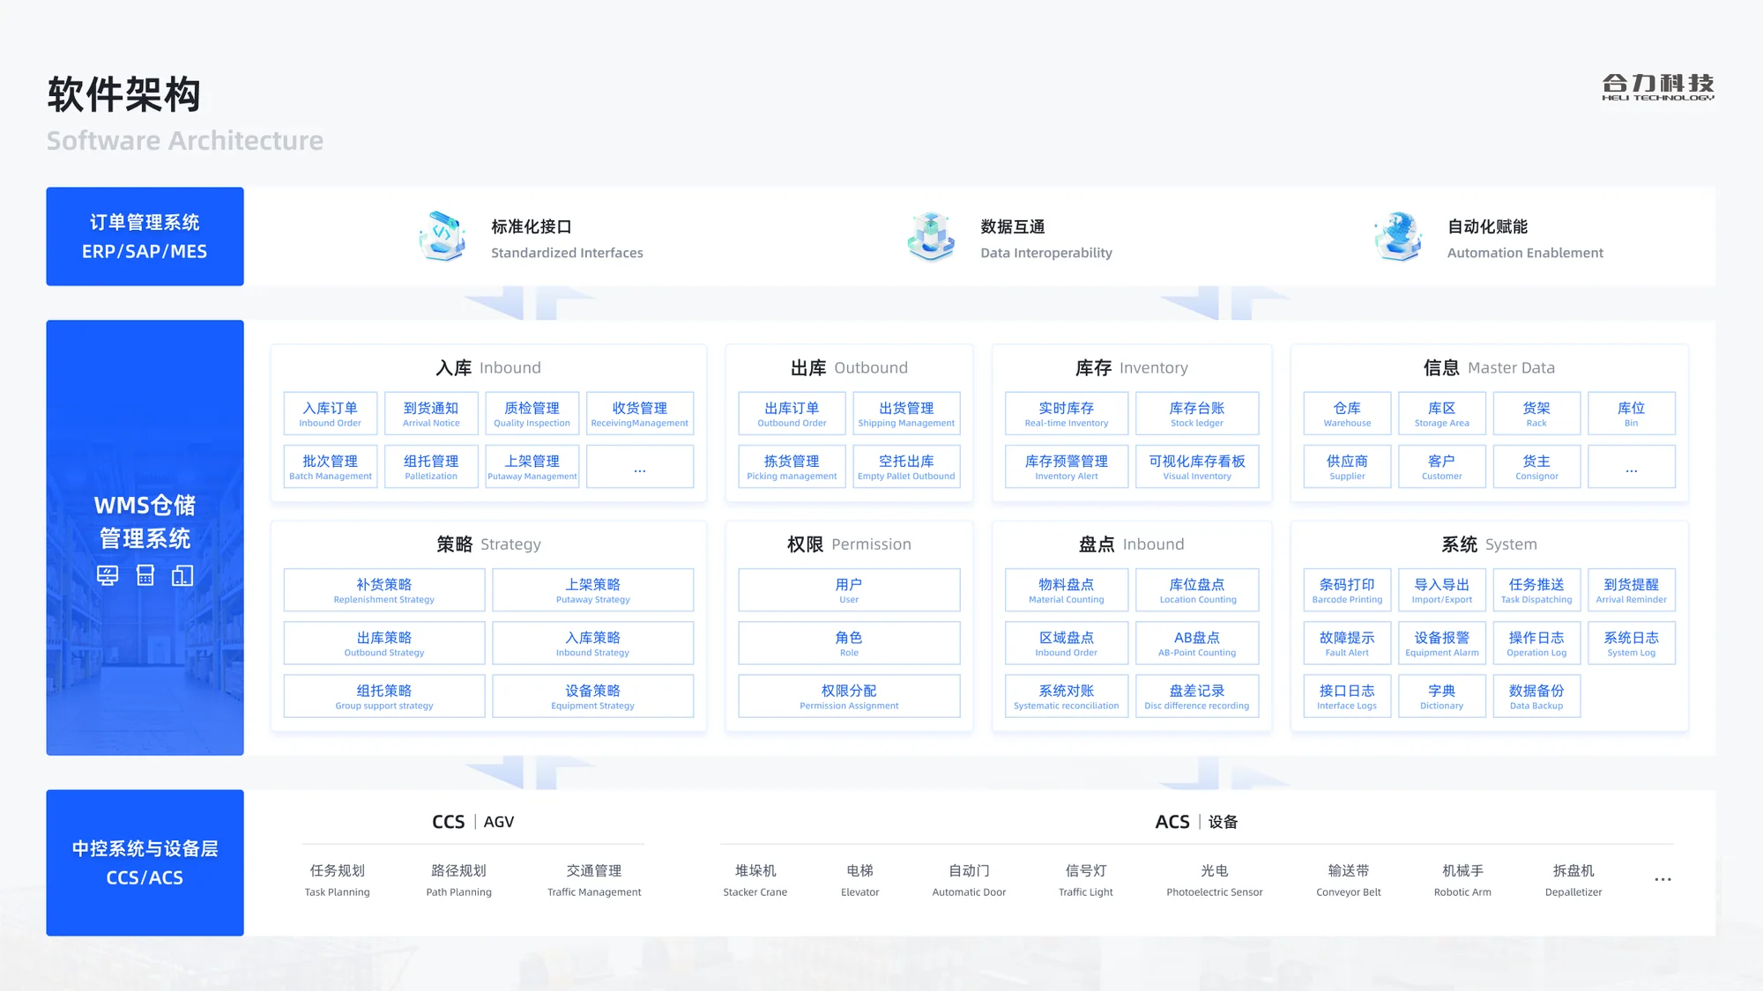Open the Role permission box

click(x=849, y=643)
